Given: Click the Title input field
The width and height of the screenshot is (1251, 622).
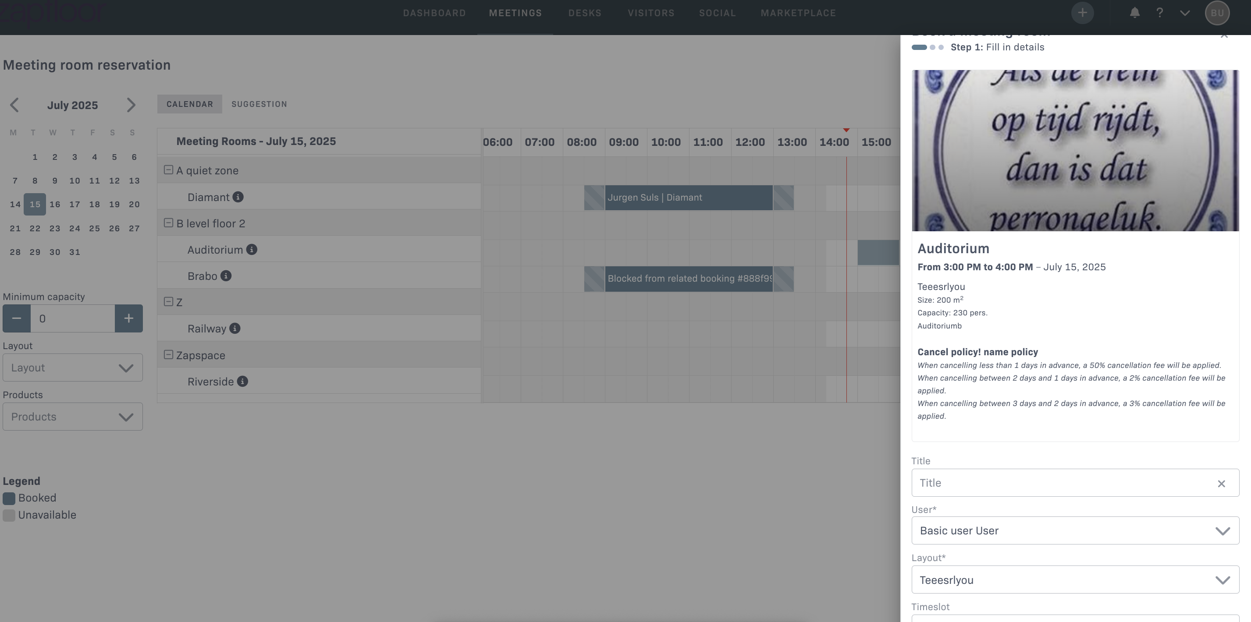Looking at the screenshot, I should [x=1075, y=483].
